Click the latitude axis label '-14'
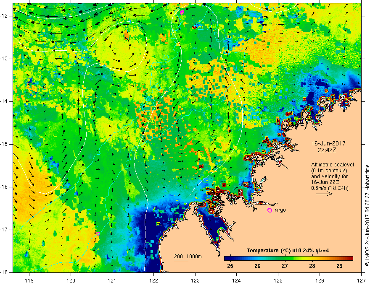The height and width of the screenshot is (285, 370). [x=5, y=101]
